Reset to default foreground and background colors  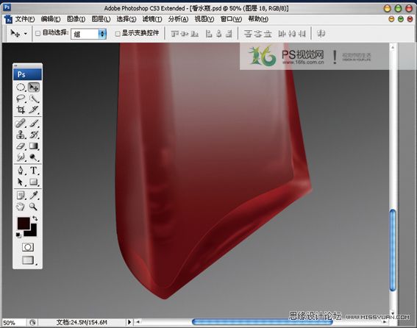tap(18, 235)
